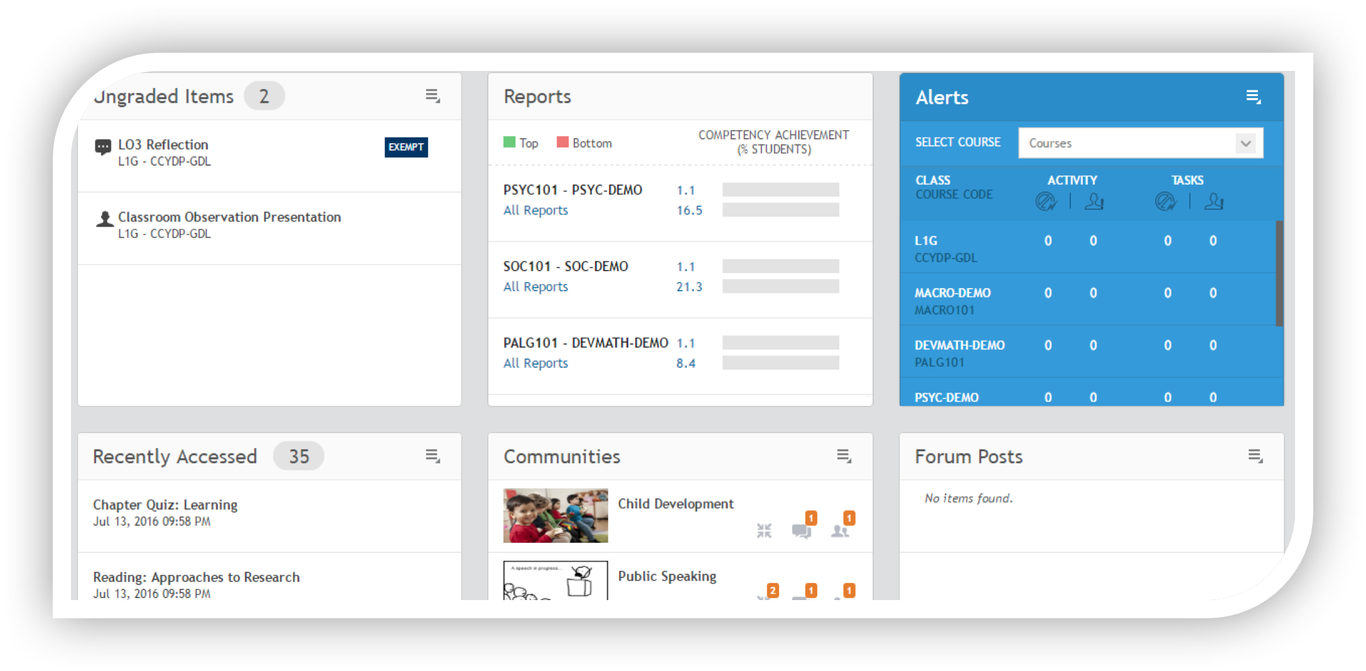Open the Ungraded Items panel menu icon
Image resolution: width=1366 pixels, height=671 pixels.
pos(433,96)
